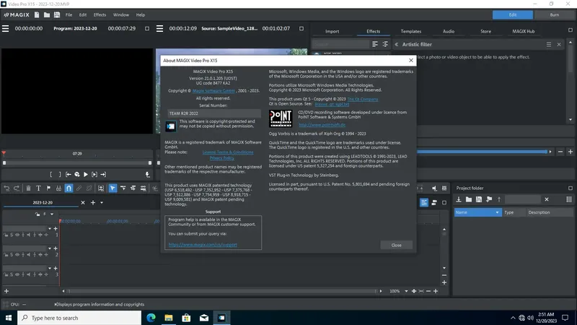Click the lightning bolt icon in the program monitor
577x325 pixels.
click(x=148, y=175)
